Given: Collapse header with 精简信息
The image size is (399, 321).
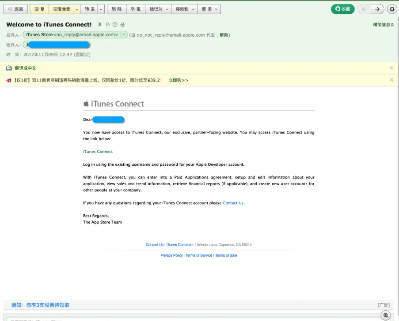Looking at the screenshot, I should [x=383, y=25].
